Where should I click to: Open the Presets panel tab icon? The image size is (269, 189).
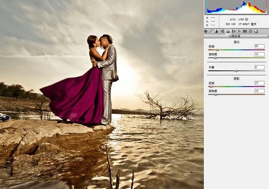click(x=250, y=31)
